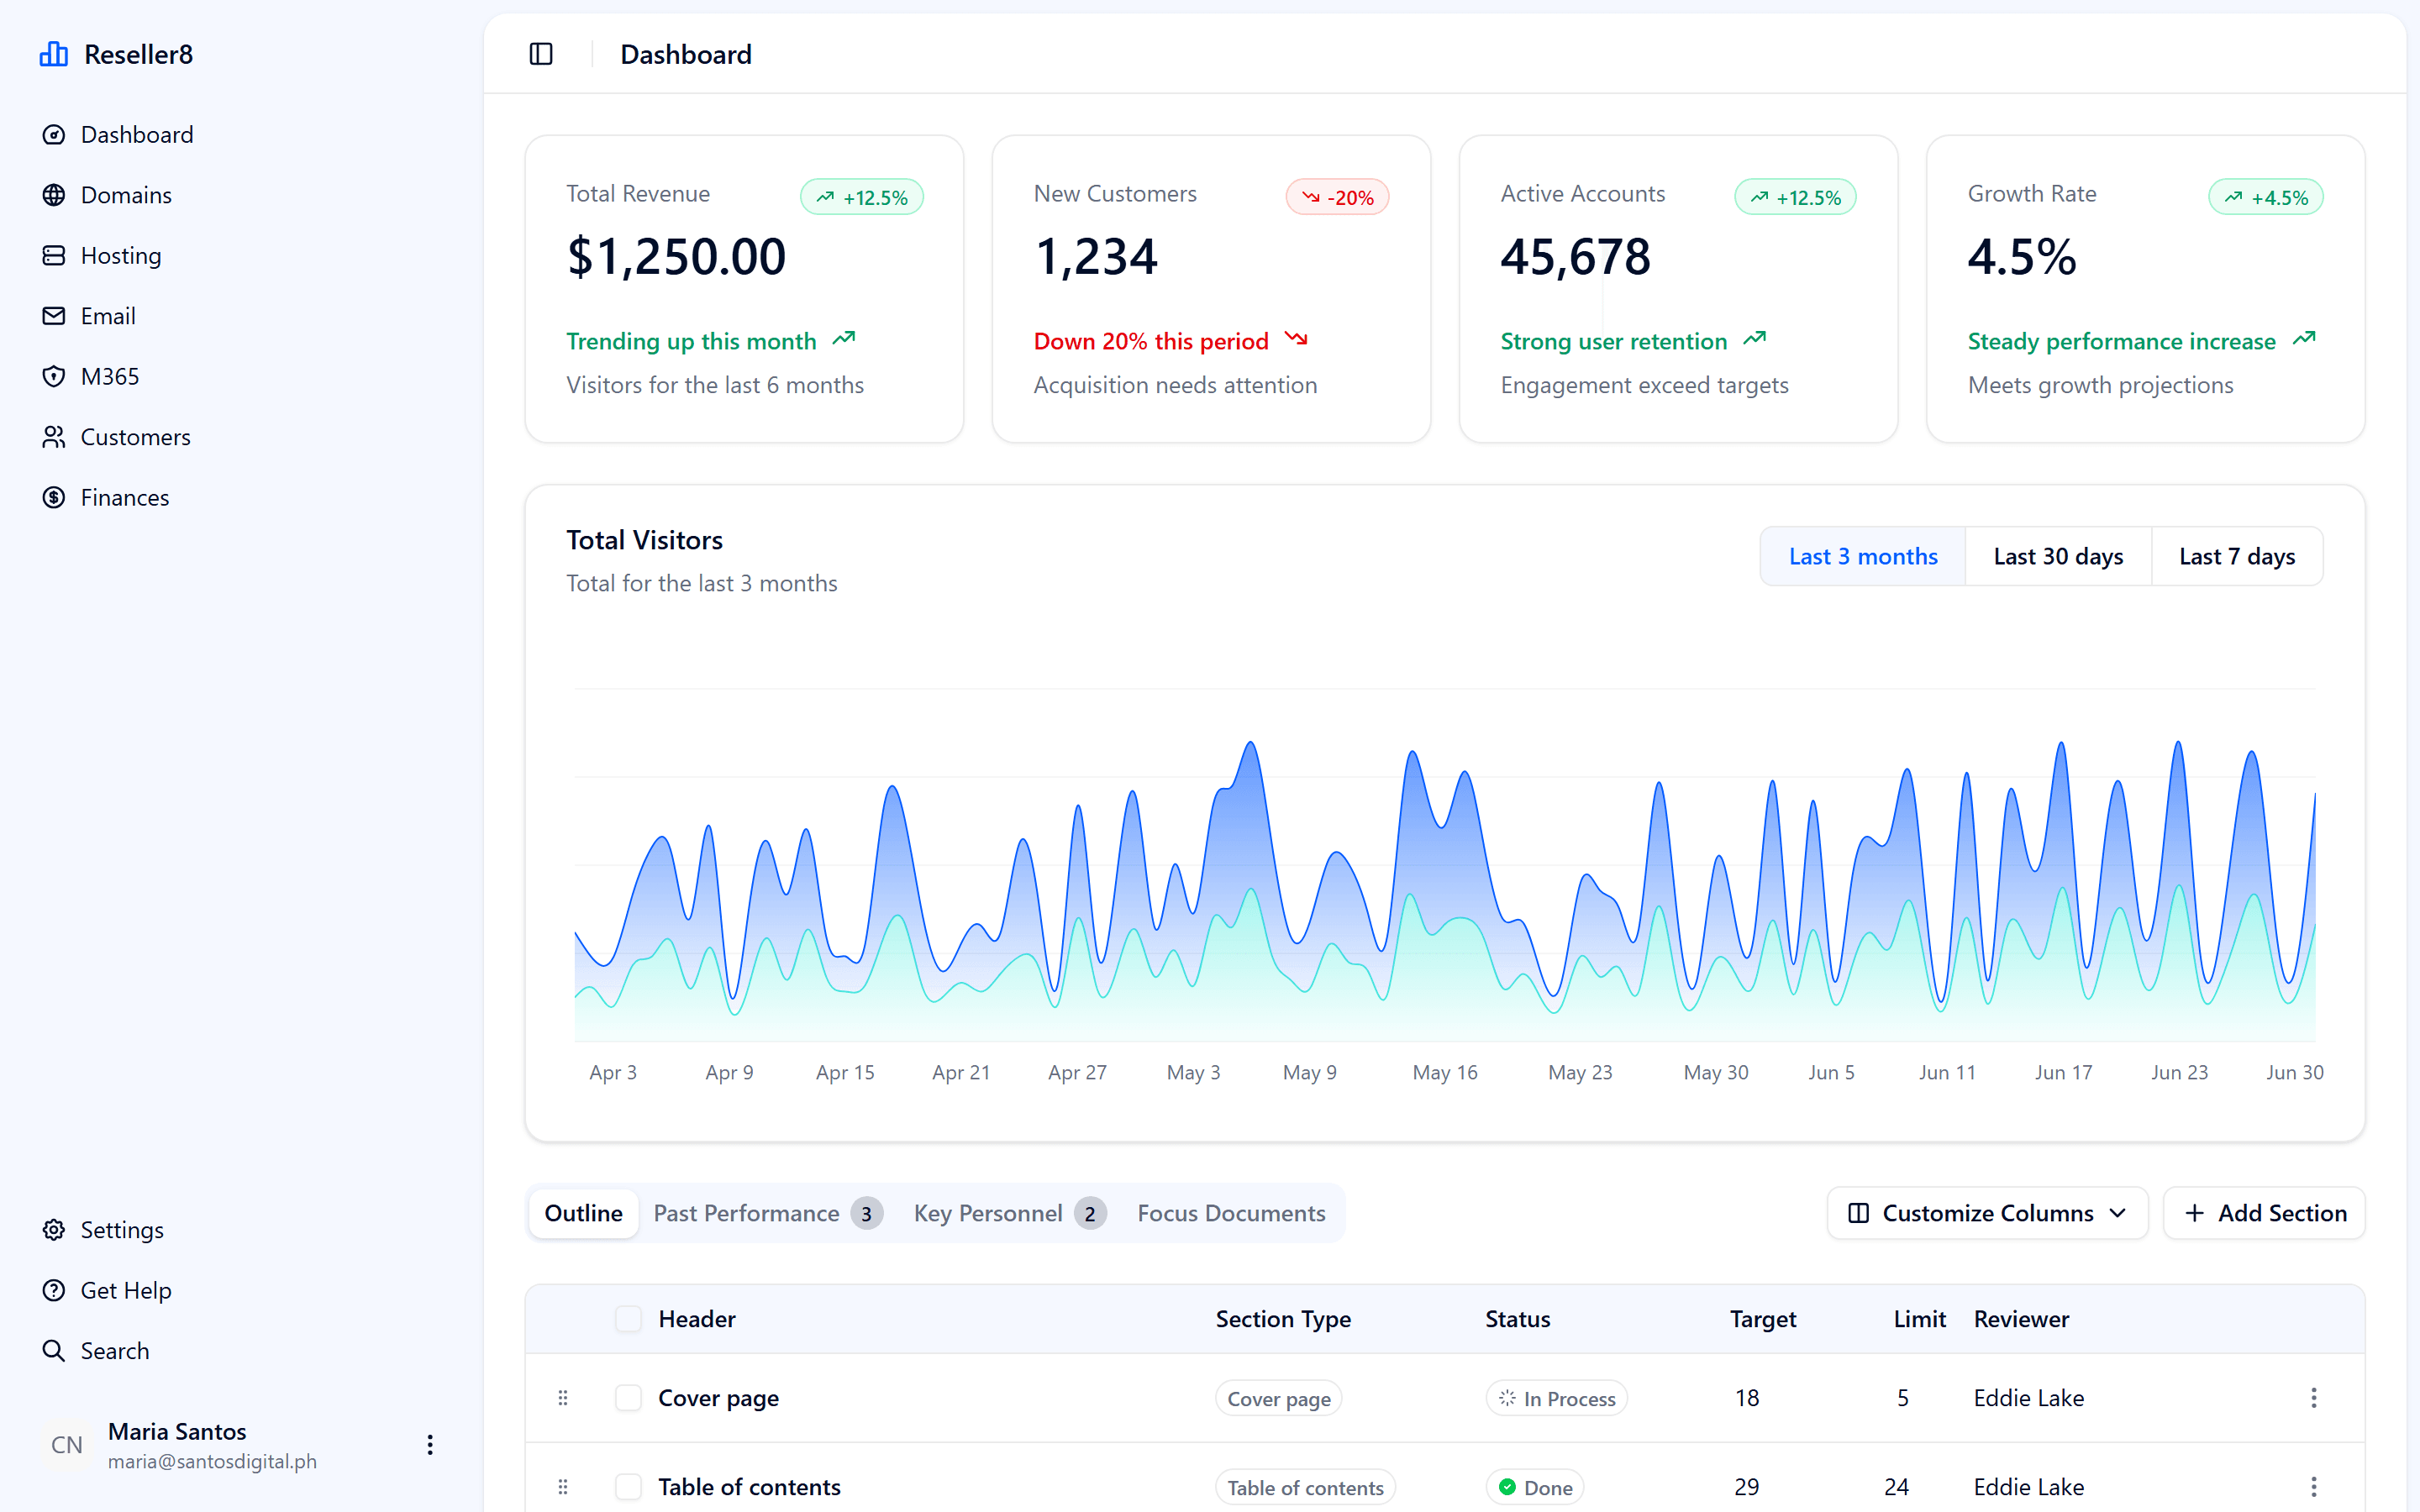Click the May 16 chart axis label
This screenshot has height=1512, width=2420.
(x=1444, y=1072)
